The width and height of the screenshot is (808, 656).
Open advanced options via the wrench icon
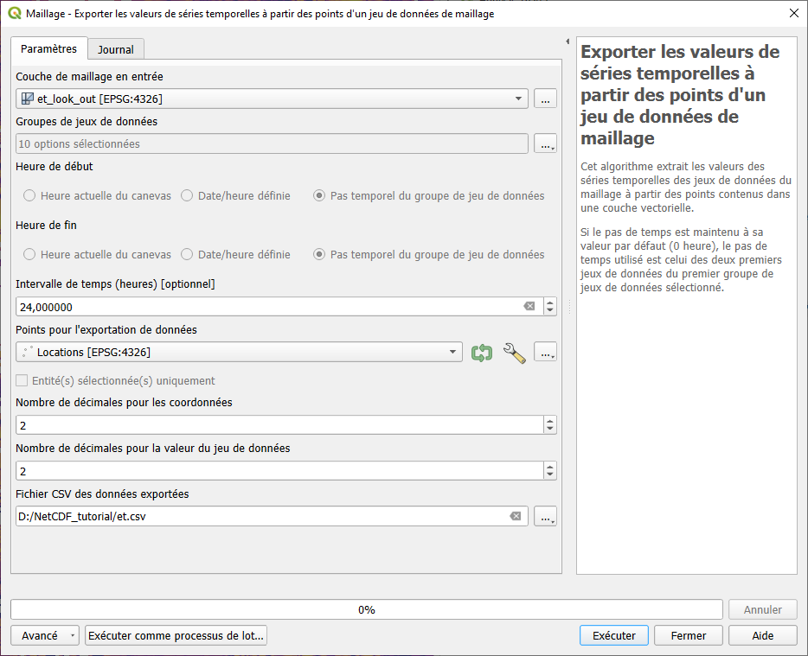(514, 353)
